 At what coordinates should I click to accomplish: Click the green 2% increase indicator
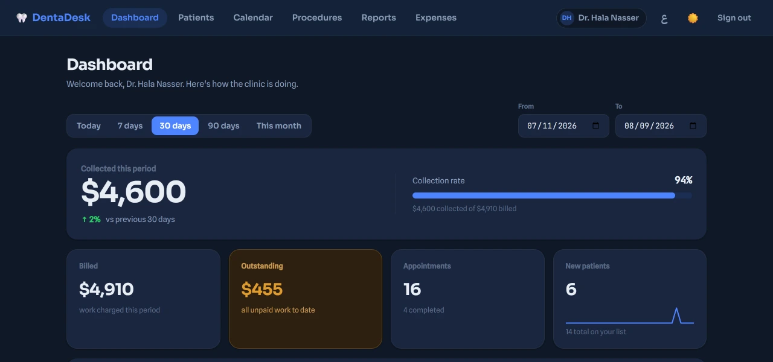coord(91,220)
